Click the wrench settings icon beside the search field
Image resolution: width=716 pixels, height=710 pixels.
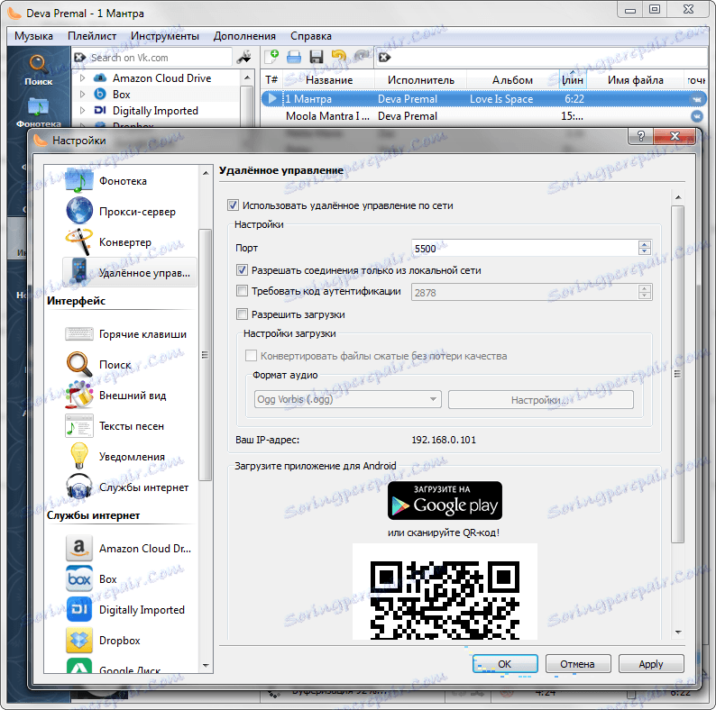tap(243, 58)
